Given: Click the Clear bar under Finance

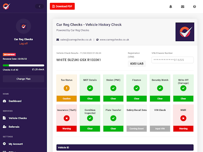Looking at the screenshot, I should point(137,99).
